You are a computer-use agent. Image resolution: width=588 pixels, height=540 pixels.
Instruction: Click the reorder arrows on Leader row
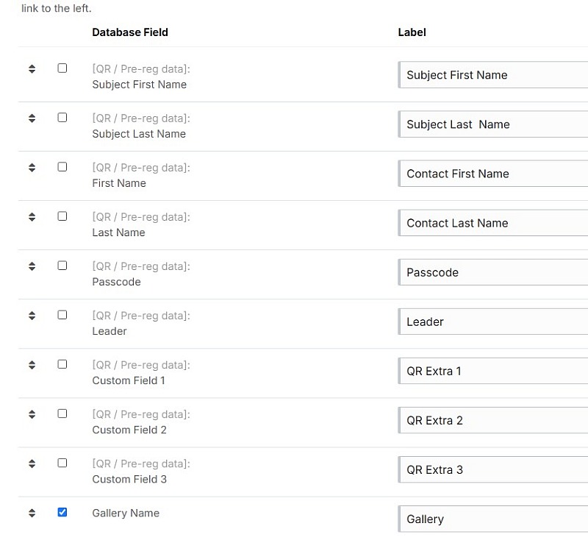[32, 316]
